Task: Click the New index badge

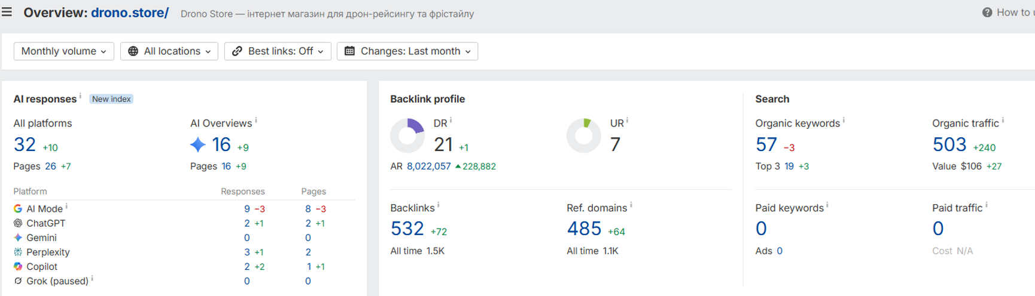Action: tap(111, 99)
